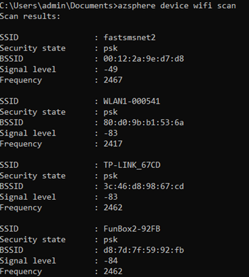Click the -49 signal level value
Viewport: 249px width, 277px height.
[111, 69]
